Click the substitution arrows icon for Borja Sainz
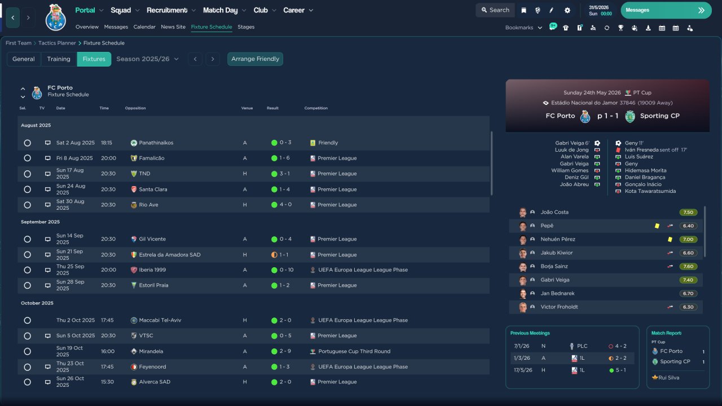 click(671, 266)
